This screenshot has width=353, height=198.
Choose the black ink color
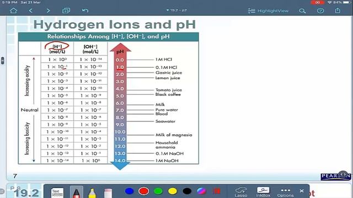point(187,191)
